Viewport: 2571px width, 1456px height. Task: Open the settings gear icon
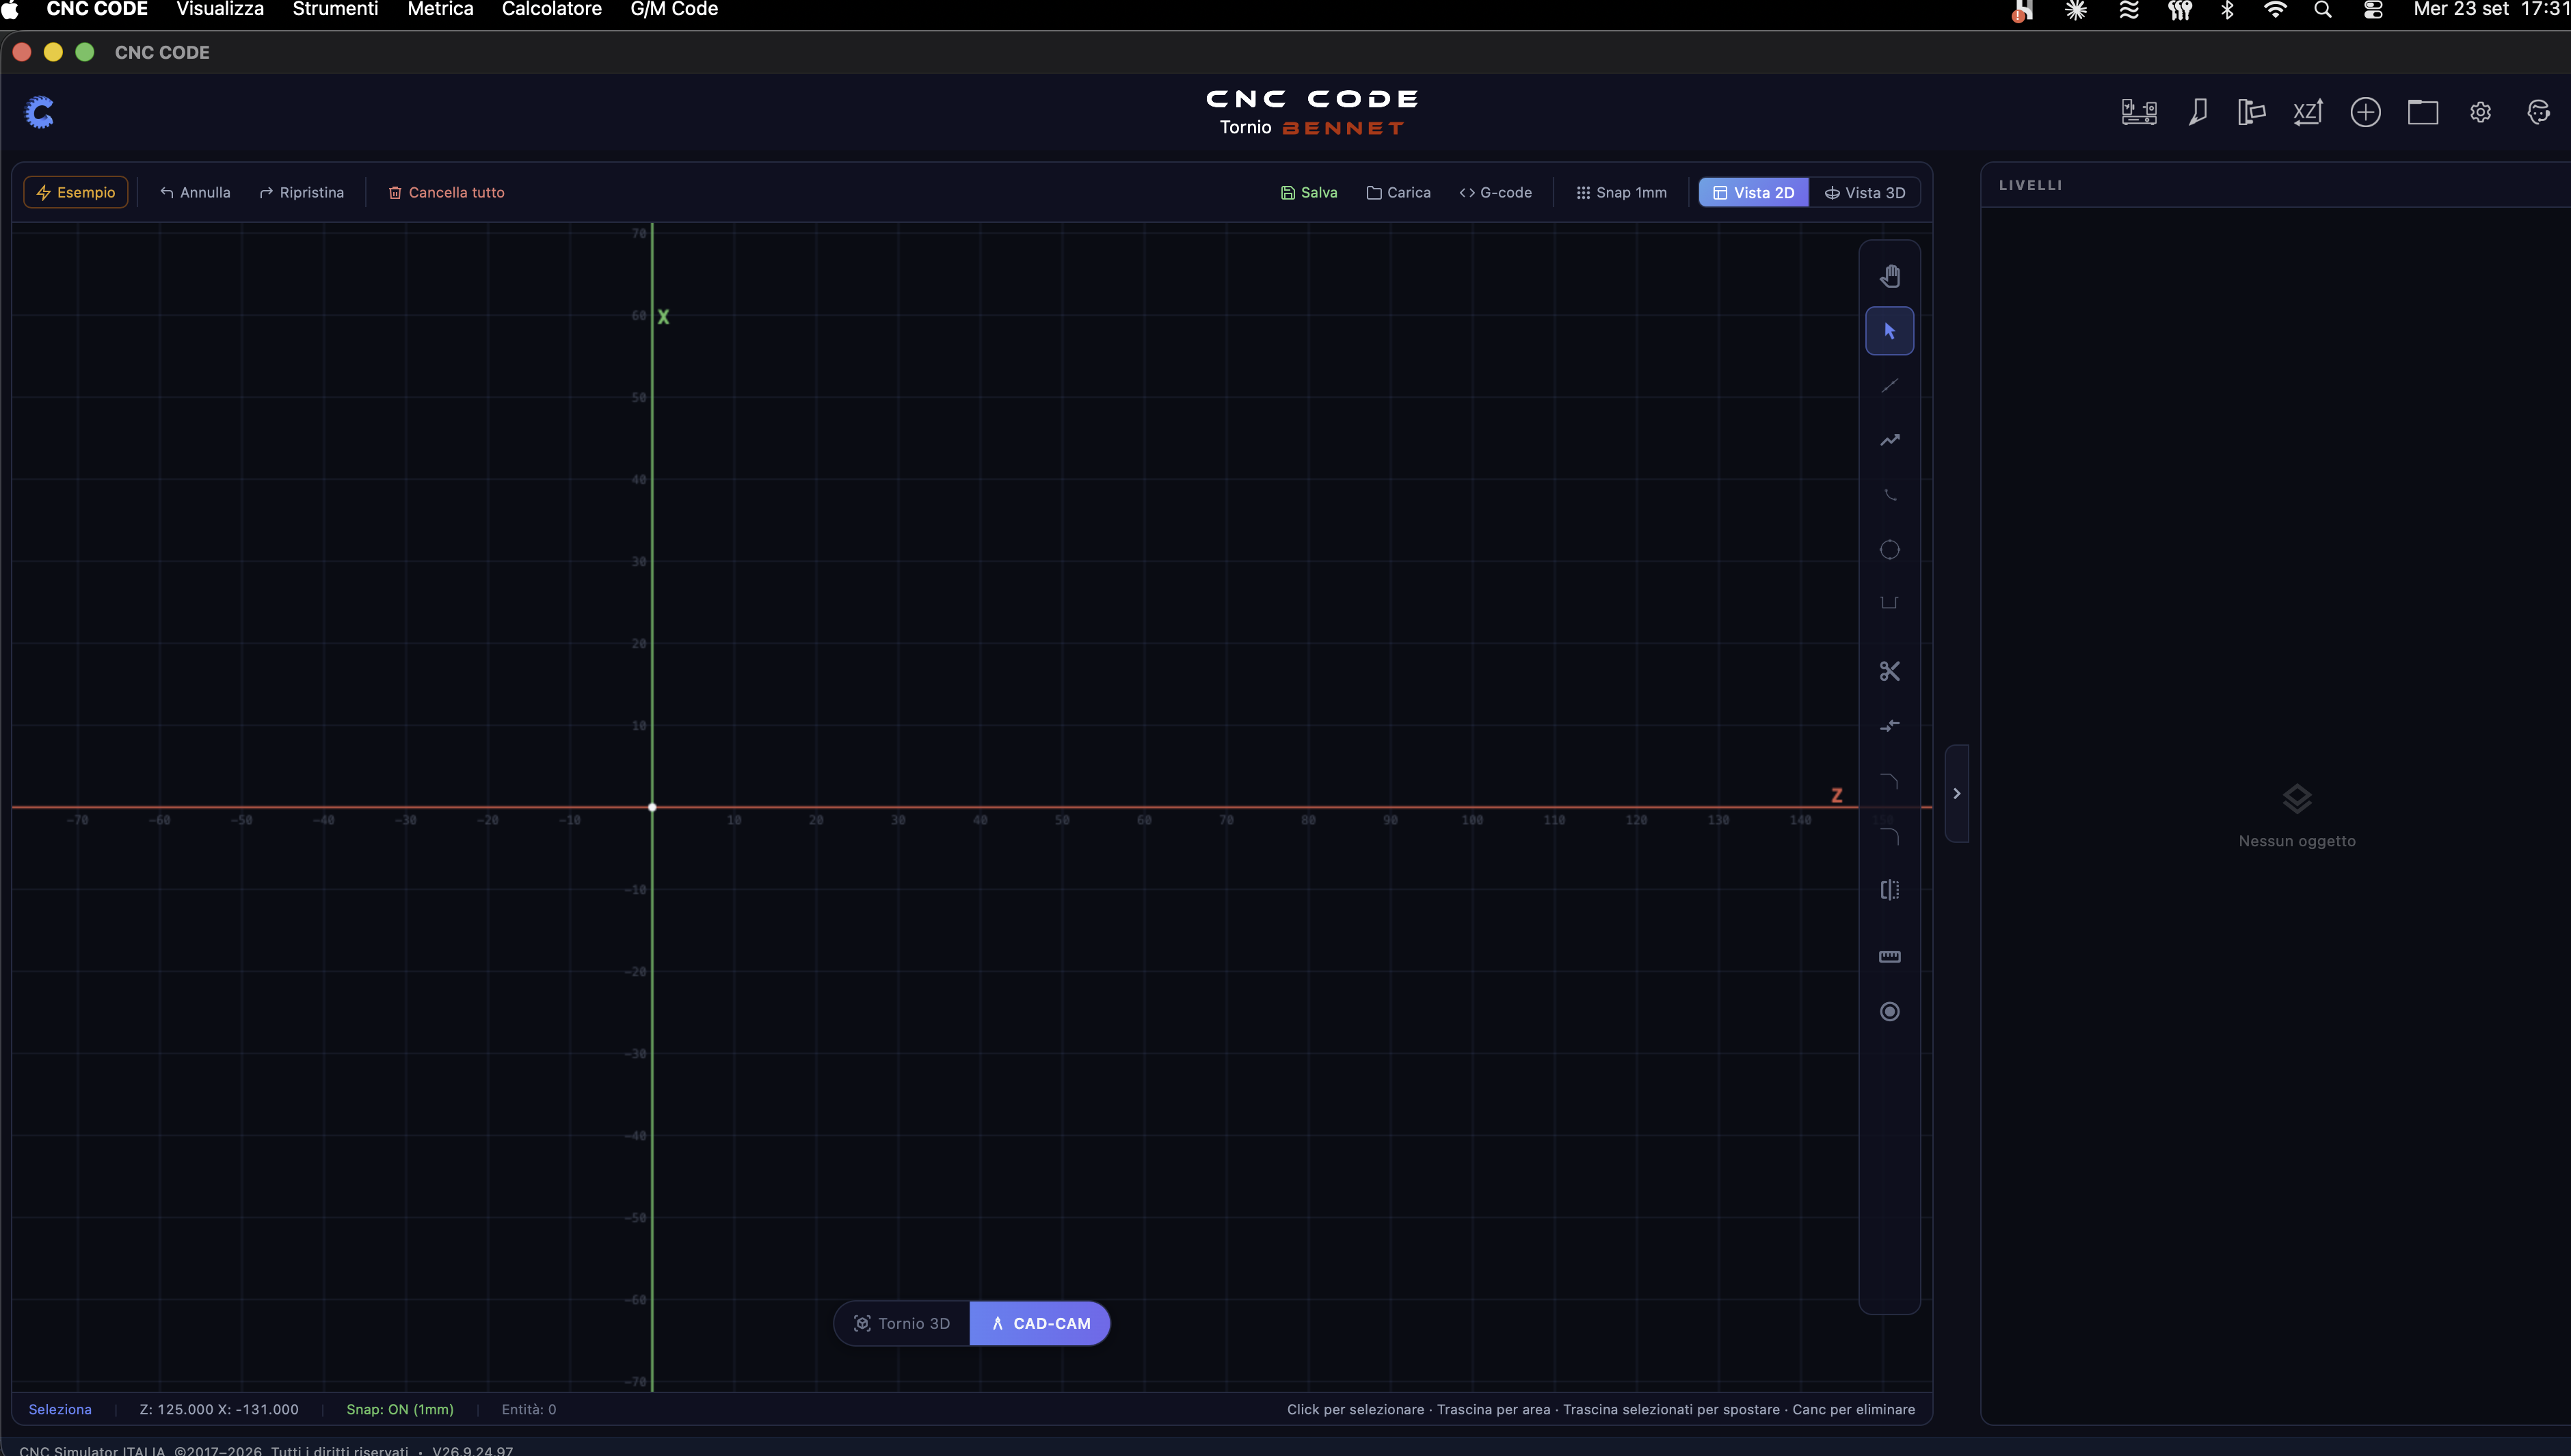coord(2480,112)
